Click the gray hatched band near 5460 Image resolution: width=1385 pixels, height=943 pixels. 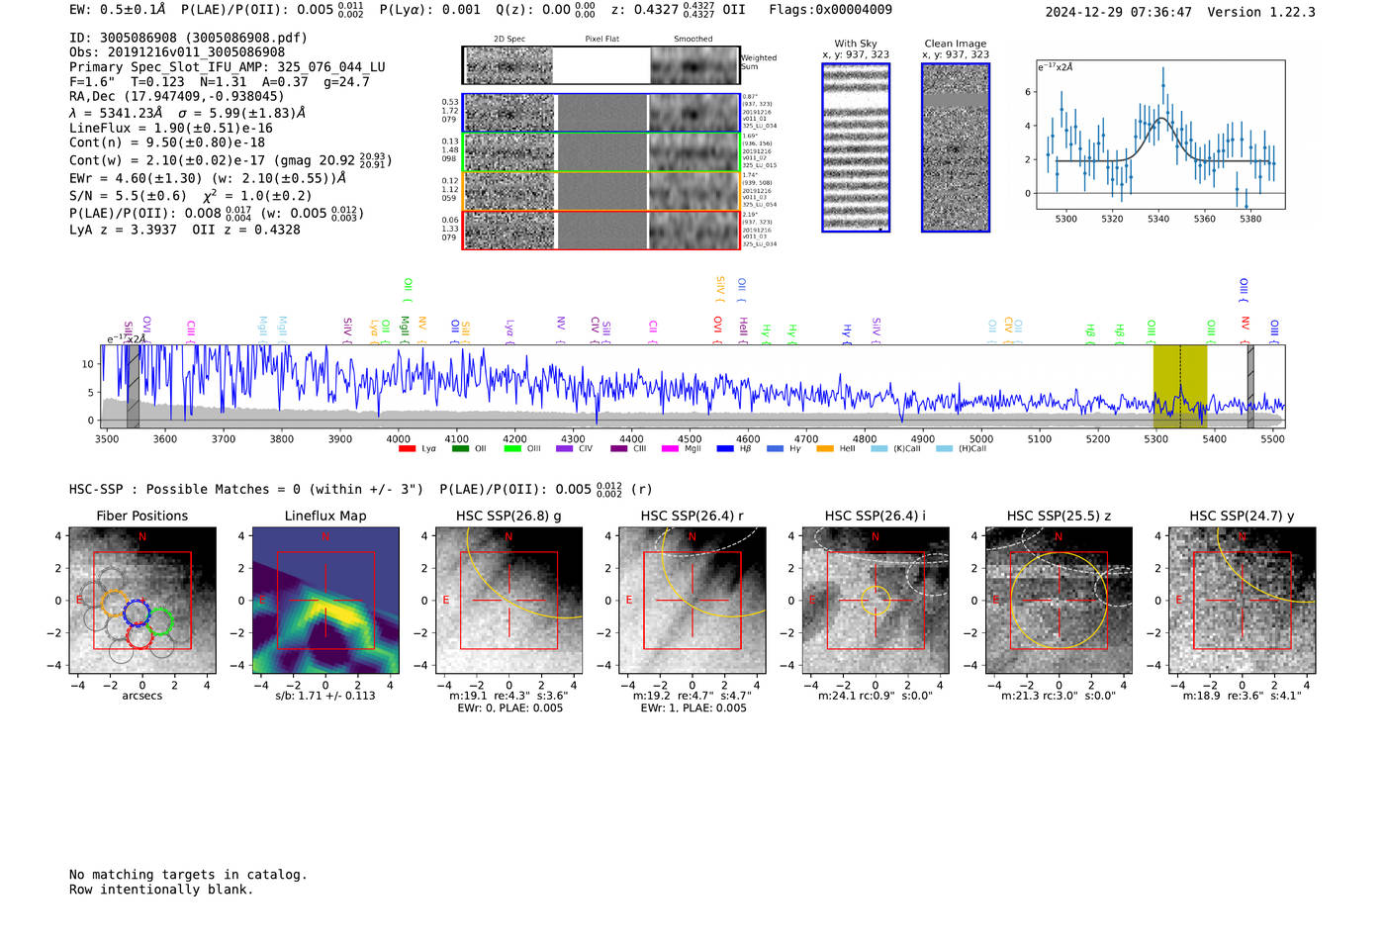click(1250, 387)
